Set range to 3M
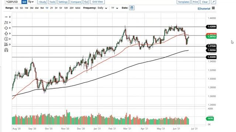This screenshot has height=132, width=236. (31, 8)
